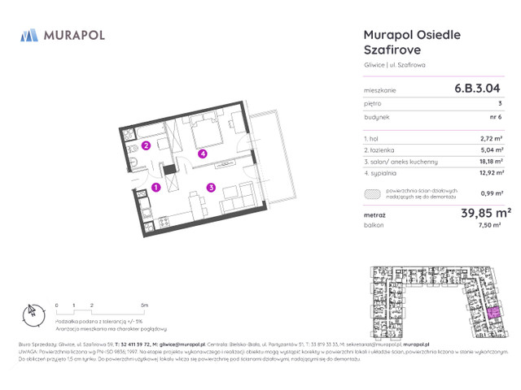Select room marker 3 in the living room

[x=211, y=188]
